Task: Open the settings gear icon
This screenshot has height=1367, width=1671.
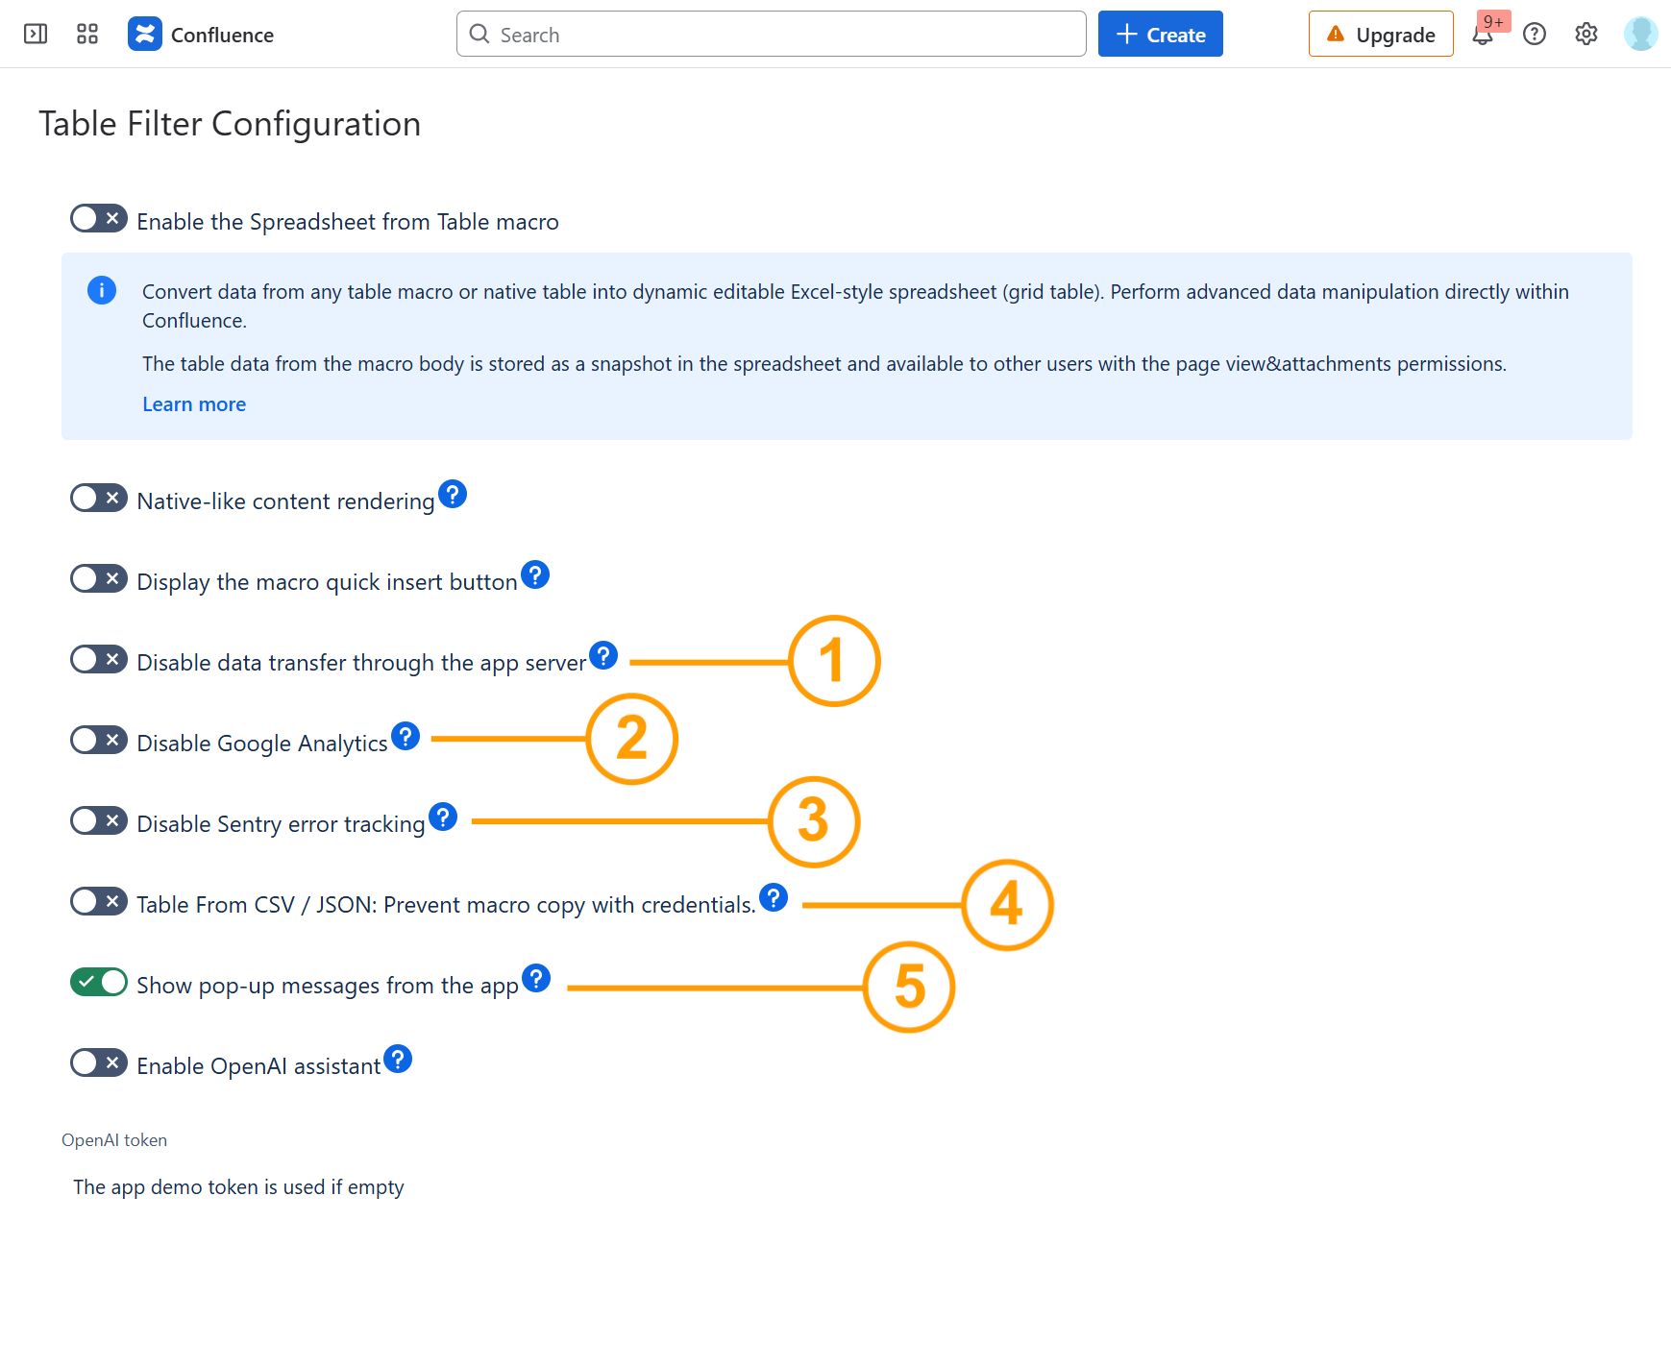Action: pyautogui.click(x=1586, y=35)
